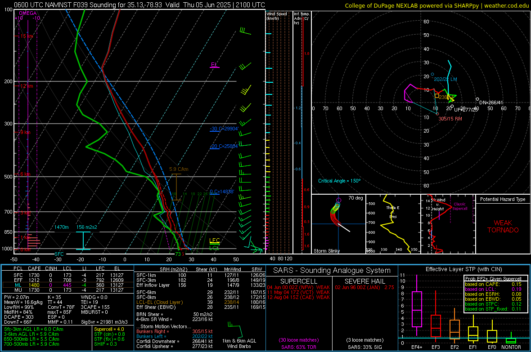Click the -20 C=25884' level label
The image size is (531, 352).
[x=224, y=146]
